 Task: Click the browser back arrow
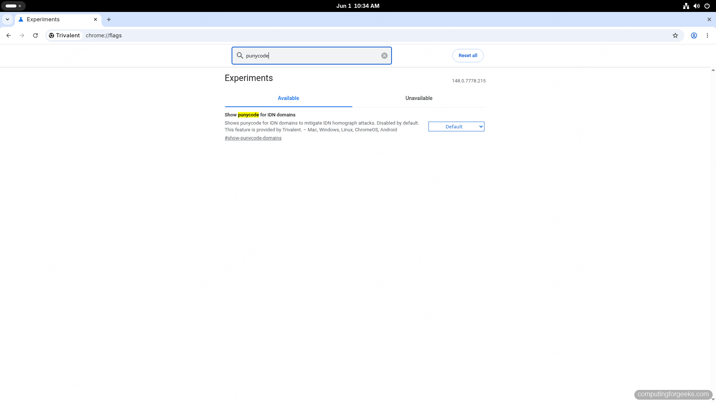click(x=9, y=35)
